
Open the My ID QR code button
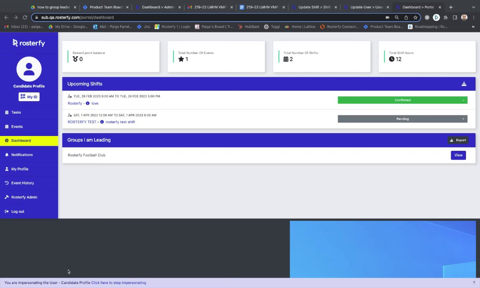29,97
